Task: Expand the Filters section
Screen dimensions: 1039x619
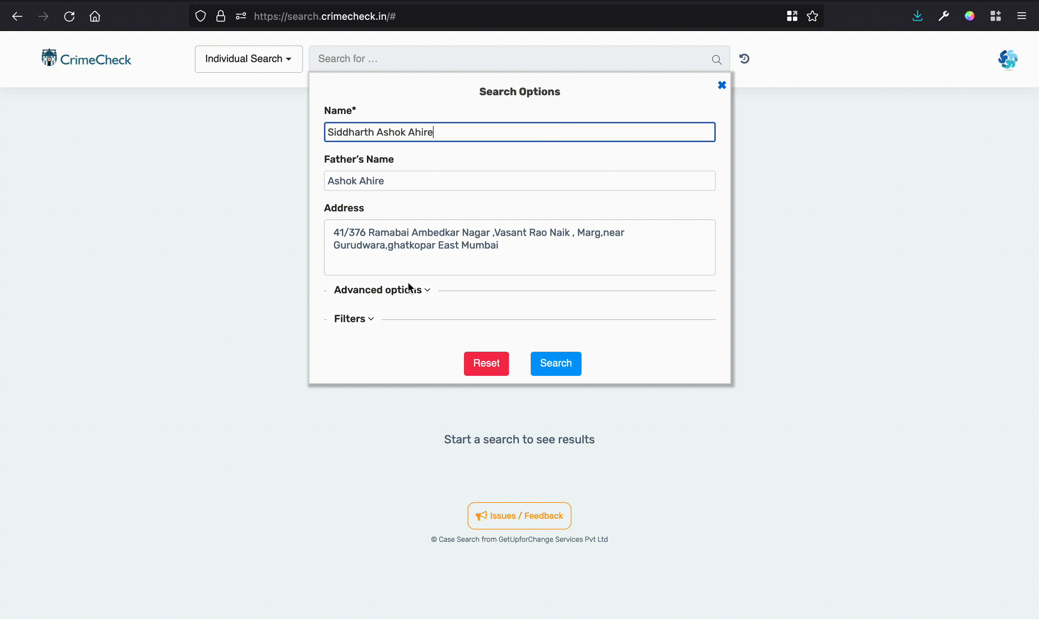Action: [x=354, y=319]
